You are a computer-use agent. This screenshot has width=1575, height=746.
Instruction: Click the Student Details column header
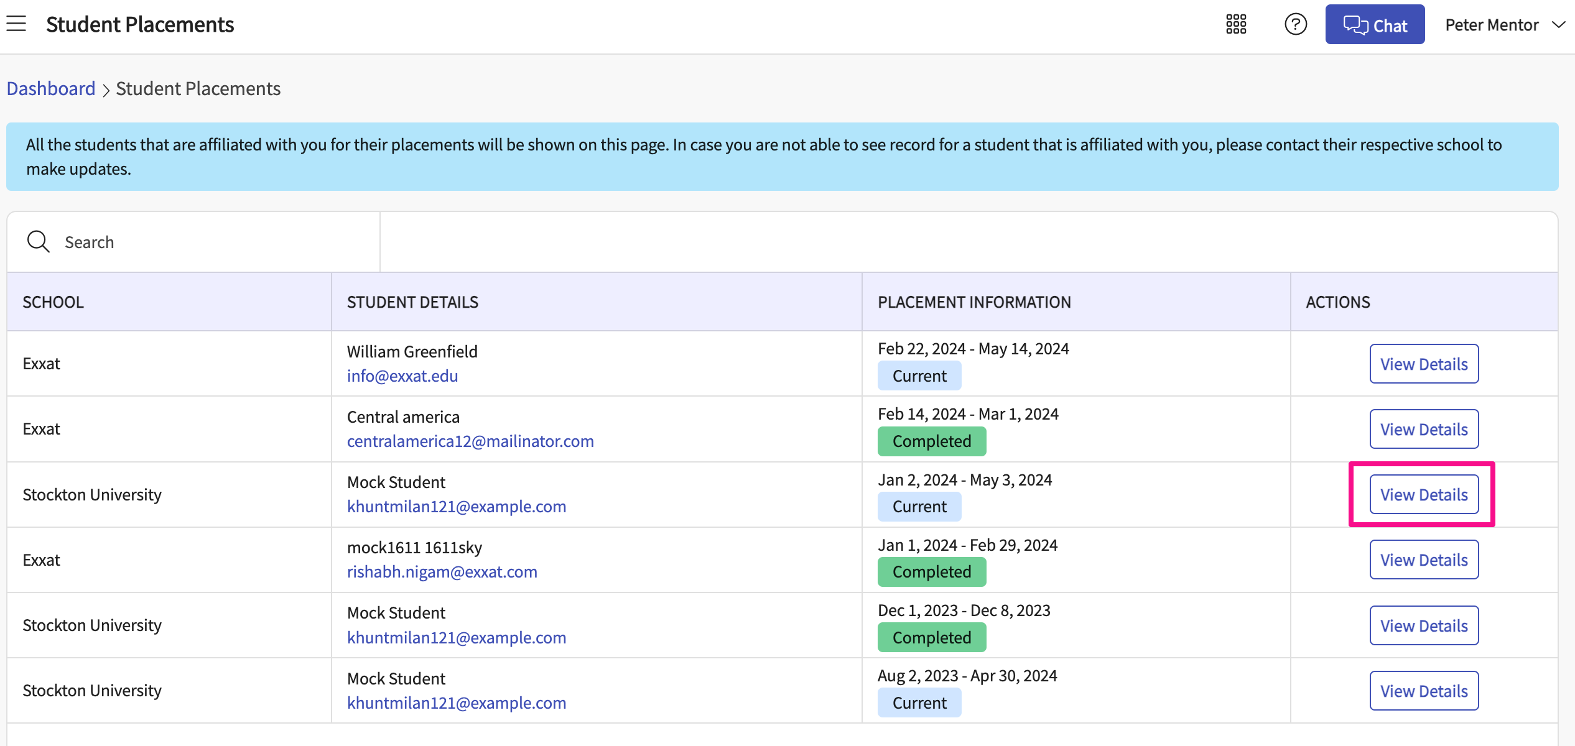pyautogui.click(x=412, y=302)
